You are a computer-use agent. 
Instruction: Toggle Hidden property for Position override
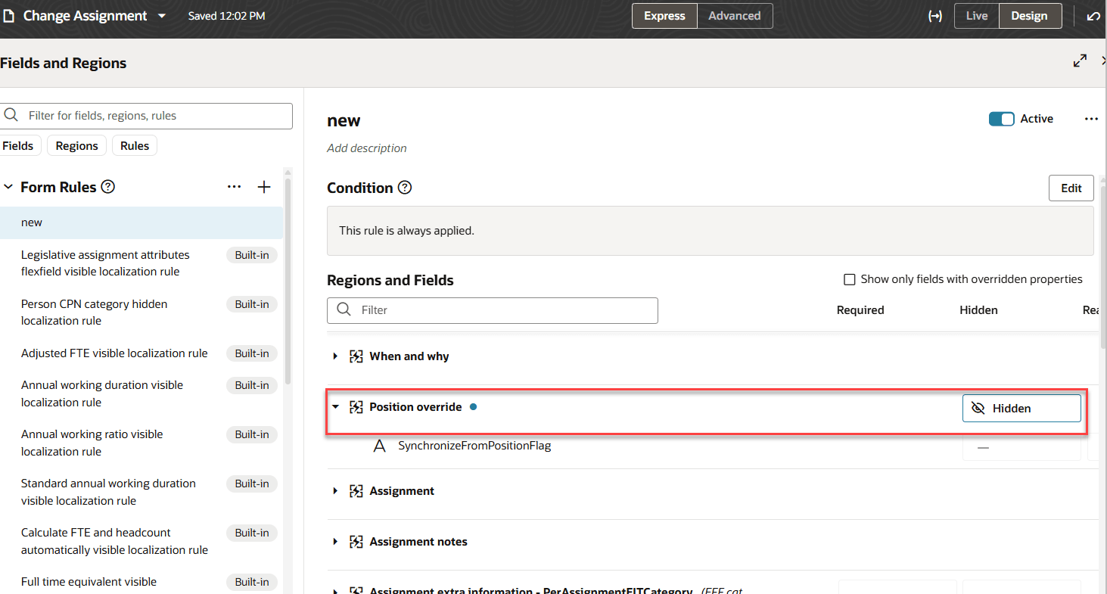coord(1021,408)
